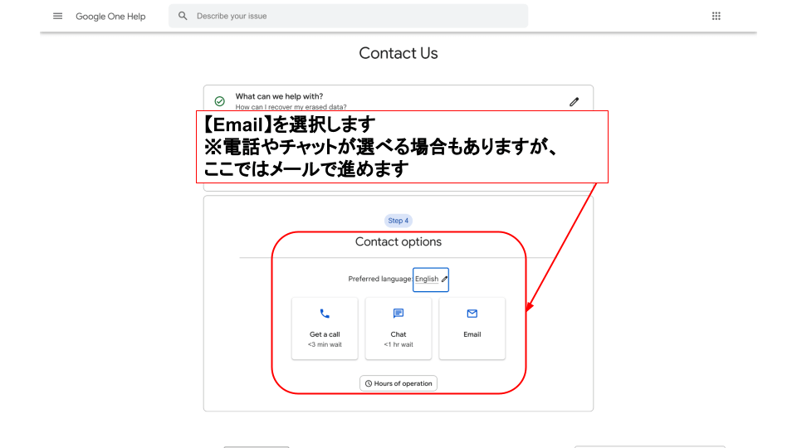Select the "Get a call" label

pos(325,334)
